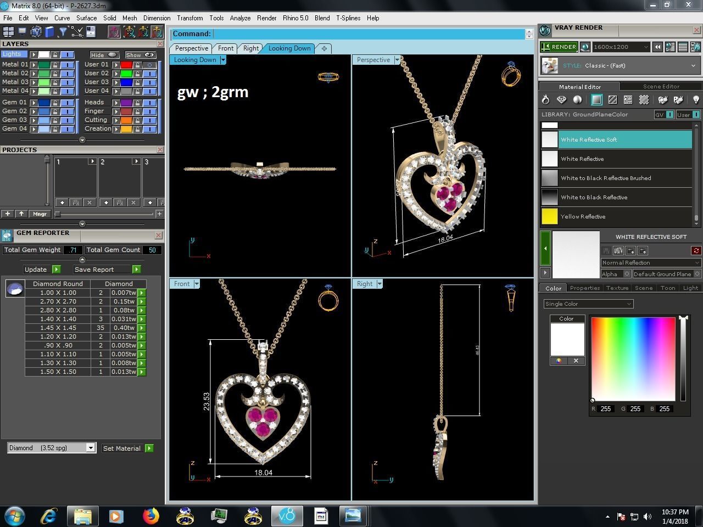
Task: Click the Update button in Gem Reporter
Action: click(x=42, y=270)
